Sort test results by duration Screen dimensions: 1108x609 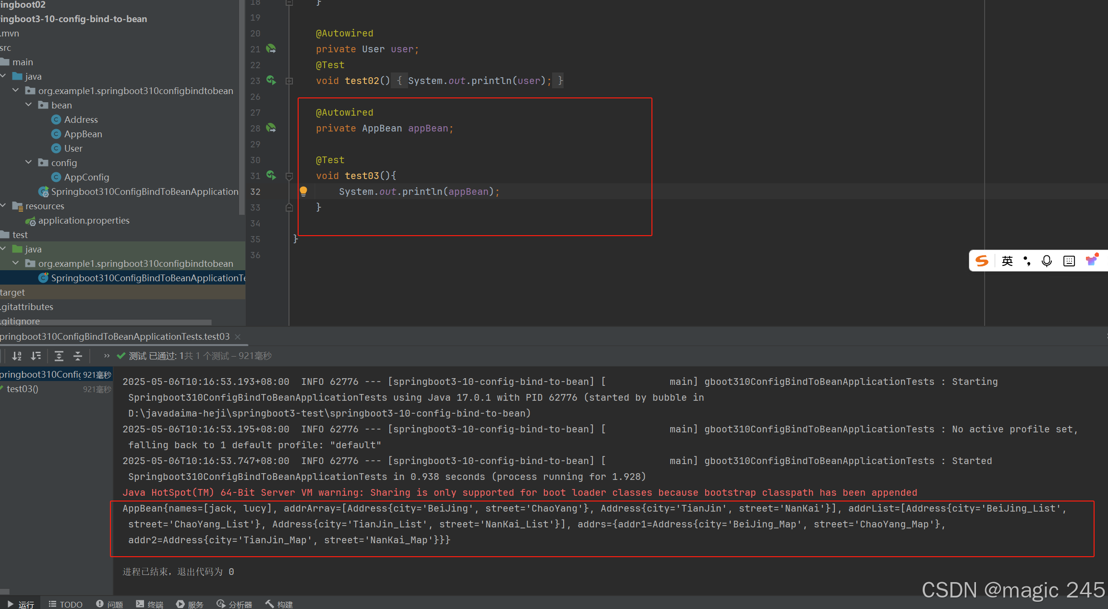(36, 356)
